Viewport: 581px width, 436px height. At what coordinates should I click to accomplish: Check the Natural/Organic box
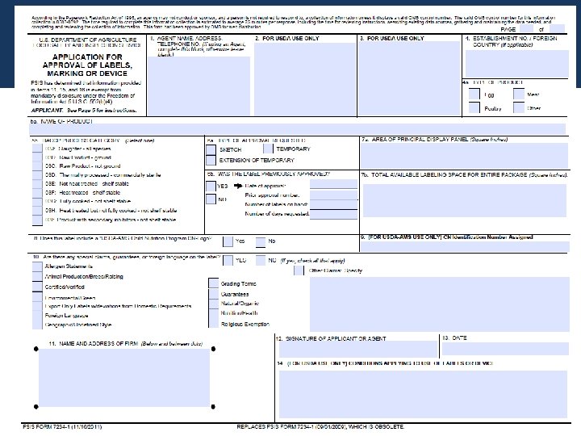click(213, 304)
